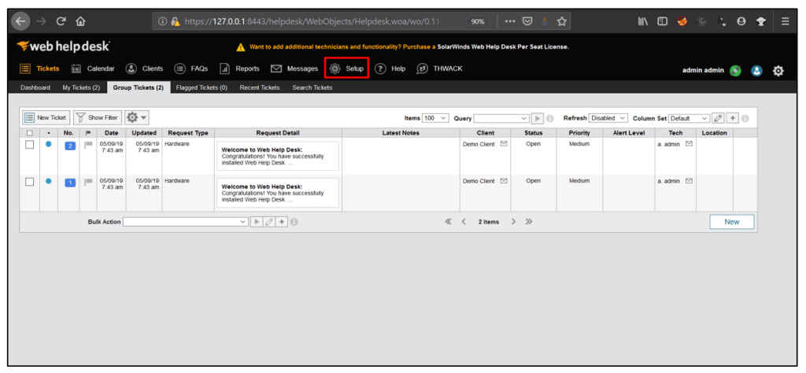Open the Refresh interval dropdown
Screen dimensions: 806x373
[x=608, y=118]
